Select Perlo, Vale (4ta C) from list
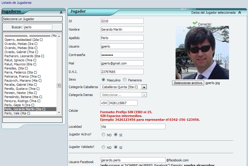The width and height of the screenshot is (248, 166). (17, 113)
